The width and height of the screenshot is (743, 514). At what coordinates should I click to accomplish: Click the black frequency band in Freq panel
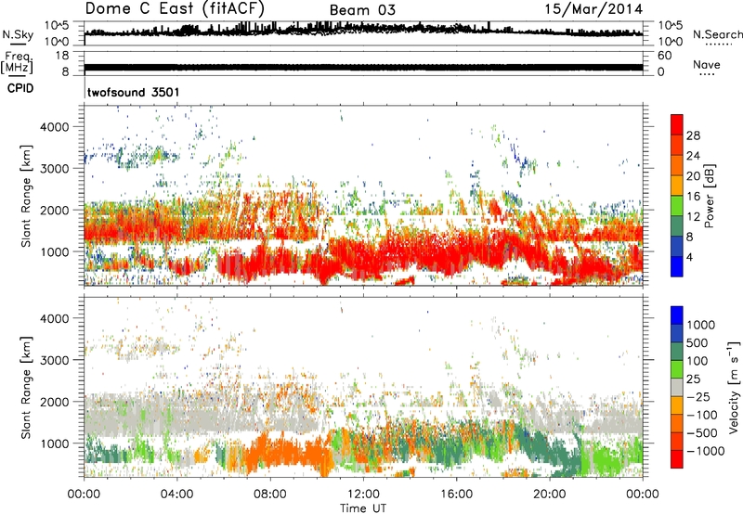[x=363, y=67]
